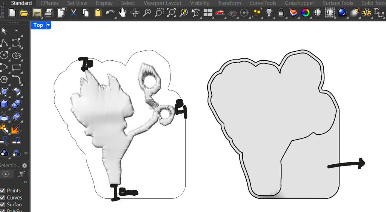The width and height of the screenshot is (386, 212).
Task: Undo view change icon
Action: click(x=196, y=13)
